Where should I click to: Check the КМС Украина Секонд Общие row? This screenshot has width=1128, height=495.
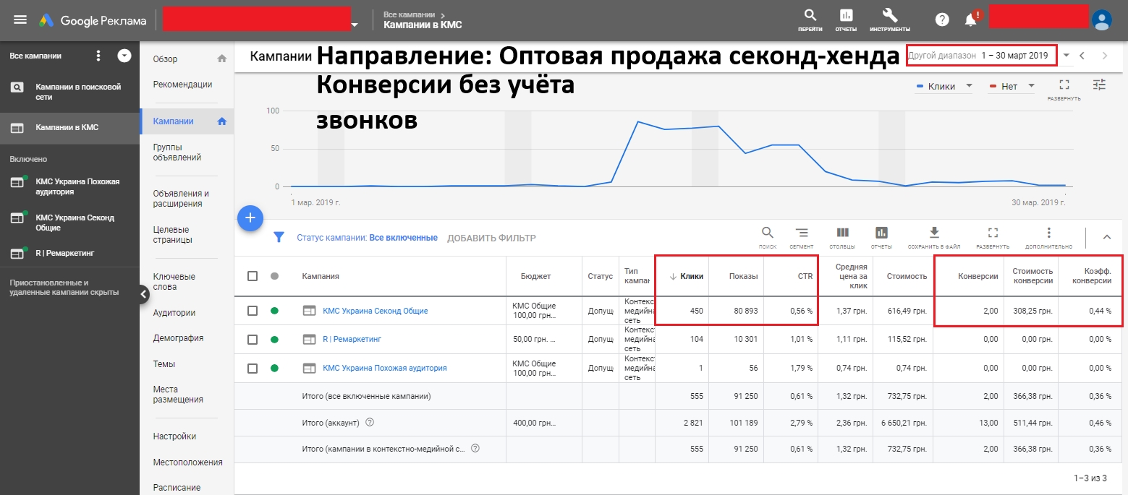pyautogui.click(x=253, y=311)
